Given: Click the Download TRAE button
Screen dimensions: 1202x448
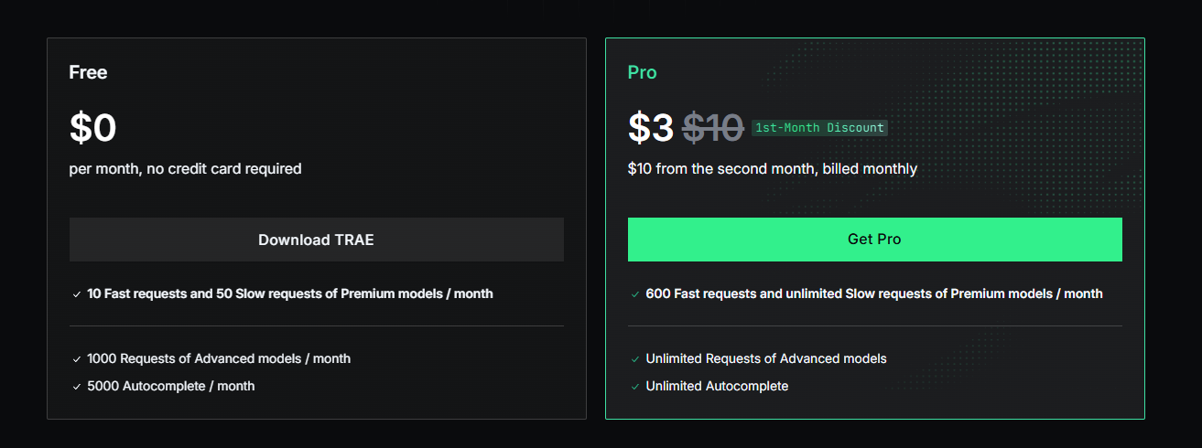Looking at the screenshot, I should pyautogui.click(x=316, y=240).
